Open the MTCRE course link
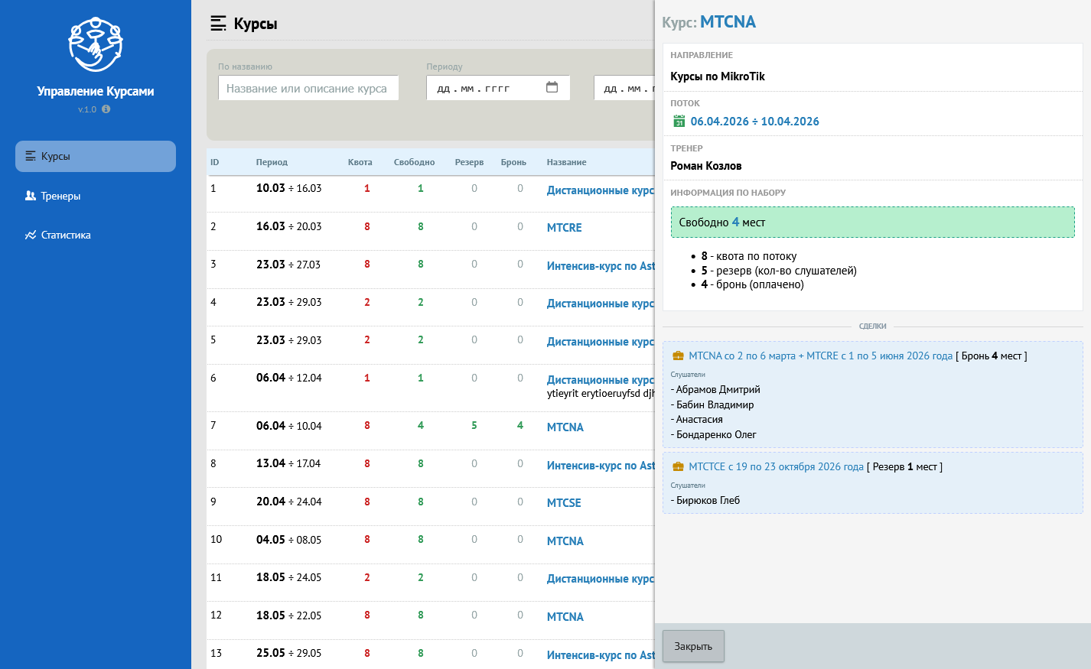The width and height of the screenshot is (1091, 669). click(564, 228)
